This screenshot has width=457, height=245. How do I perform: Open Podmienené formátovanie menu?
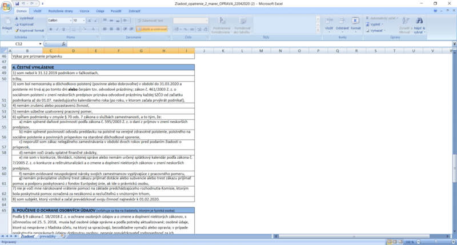pos(222,25)
